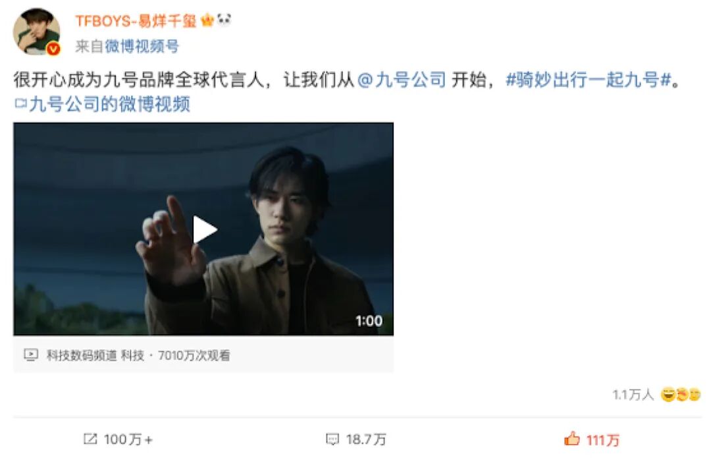711x458 pixels.
Task: Open the 科技数码频道 channel label
Action: tap(82, 355)
